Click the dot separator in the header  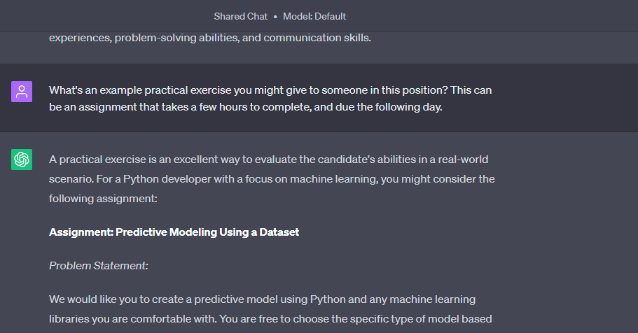coord(275,17)
